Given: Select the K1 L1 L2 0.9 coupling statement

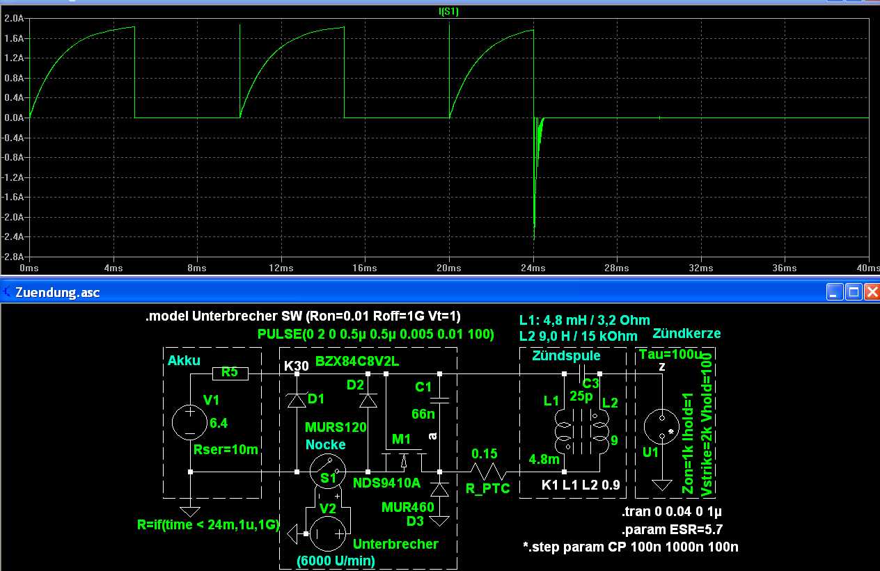Looking at the screenshot, I should (x=581, y=485).
